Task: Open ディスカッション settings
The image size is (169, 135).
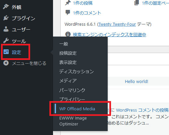Action: pyautogui.click(x=77, y=71)
